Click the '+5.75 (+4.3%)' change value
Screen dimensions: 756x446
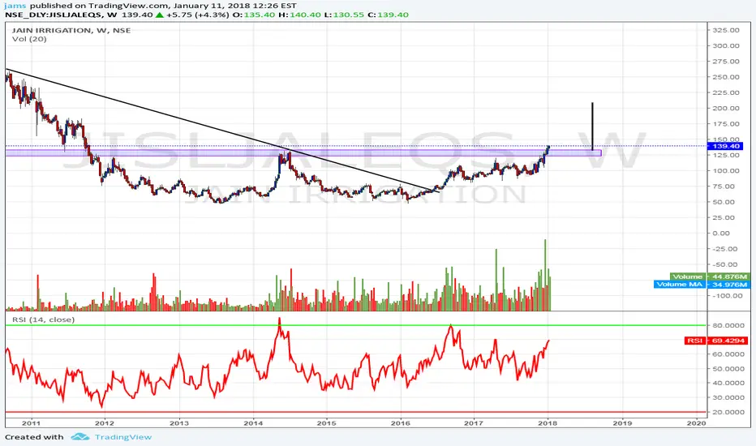coord(197,15)
